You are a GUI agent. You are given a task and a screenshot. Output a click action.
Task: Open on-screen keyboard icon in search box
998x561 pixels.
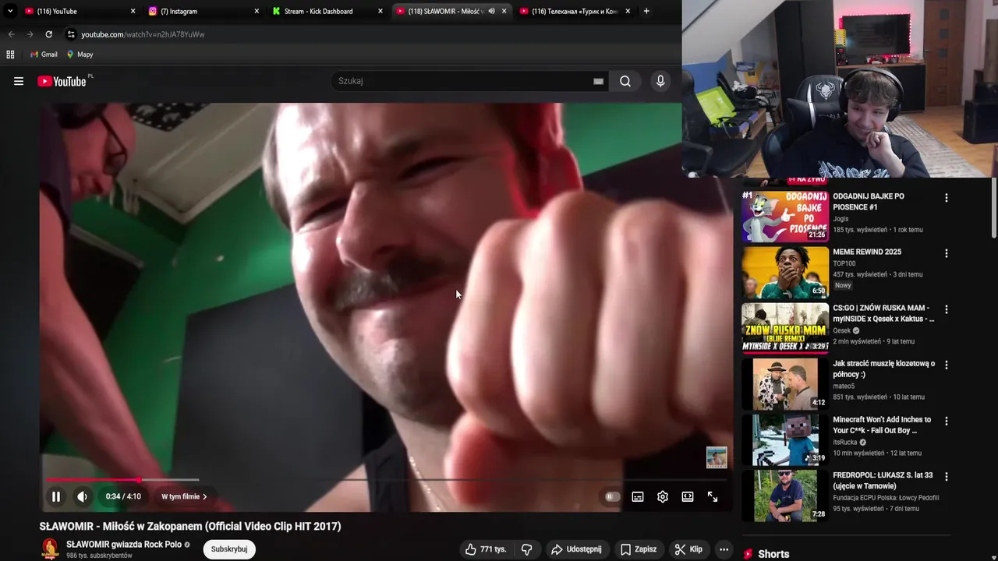(x=598, y=81)
